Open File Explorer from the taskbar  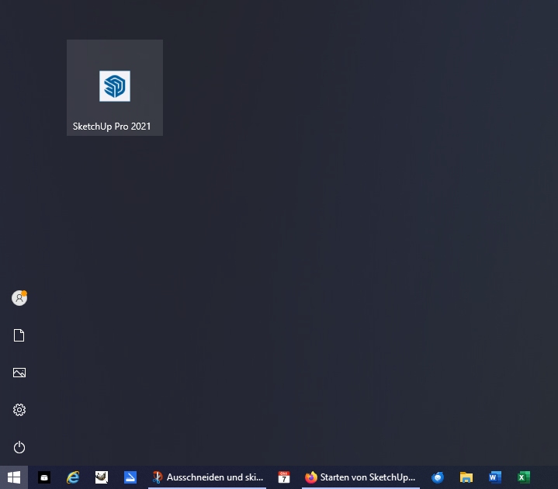pyautogui.click(x=466, y=477)
